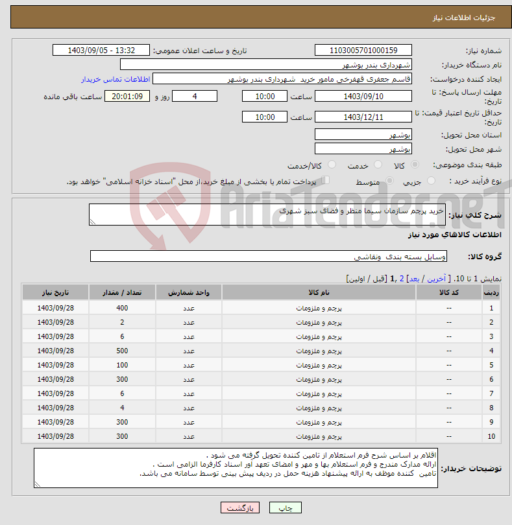The image size is (512, 525).
Task: Select the جزیی purchase type radio
Action: coord(431,181)
